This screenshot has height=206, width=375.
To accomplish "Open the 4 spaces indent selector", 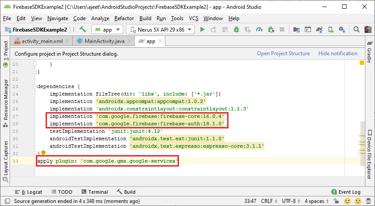I will click(317, 201).
